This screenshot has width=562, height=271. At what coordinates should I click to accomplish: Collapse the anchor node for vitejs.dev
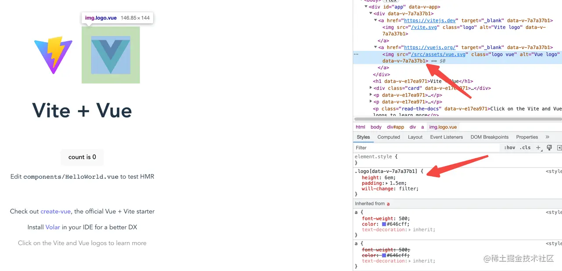pyautogui.click(x=375, y=21)
